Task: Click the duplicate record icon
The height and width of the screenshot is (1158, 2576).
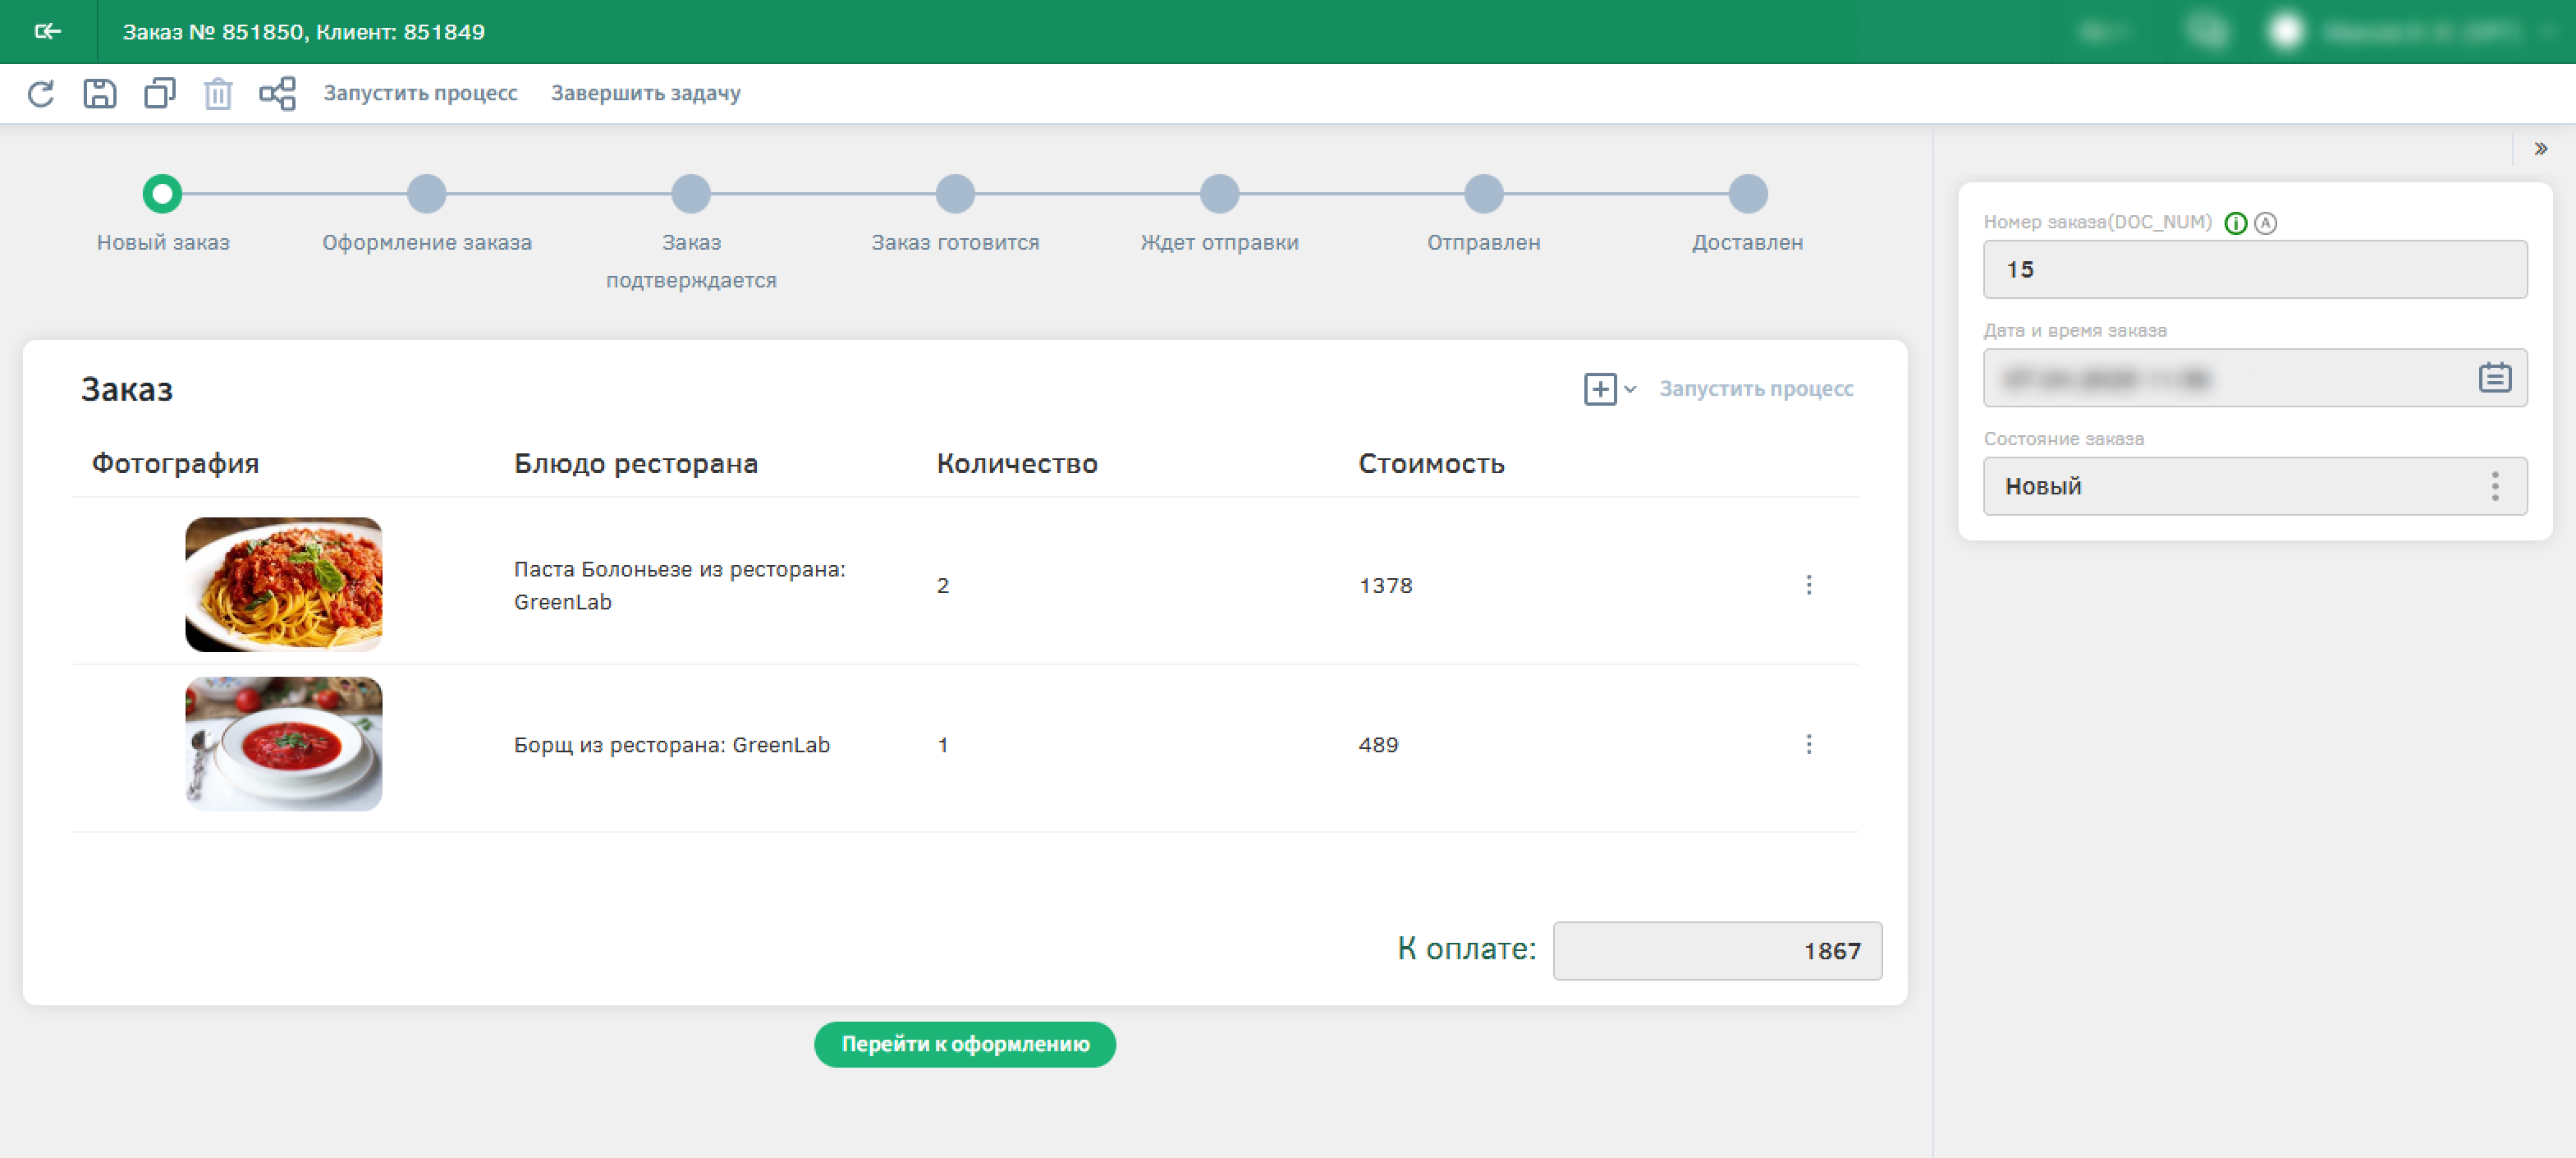Action: (x=159, y=93)
